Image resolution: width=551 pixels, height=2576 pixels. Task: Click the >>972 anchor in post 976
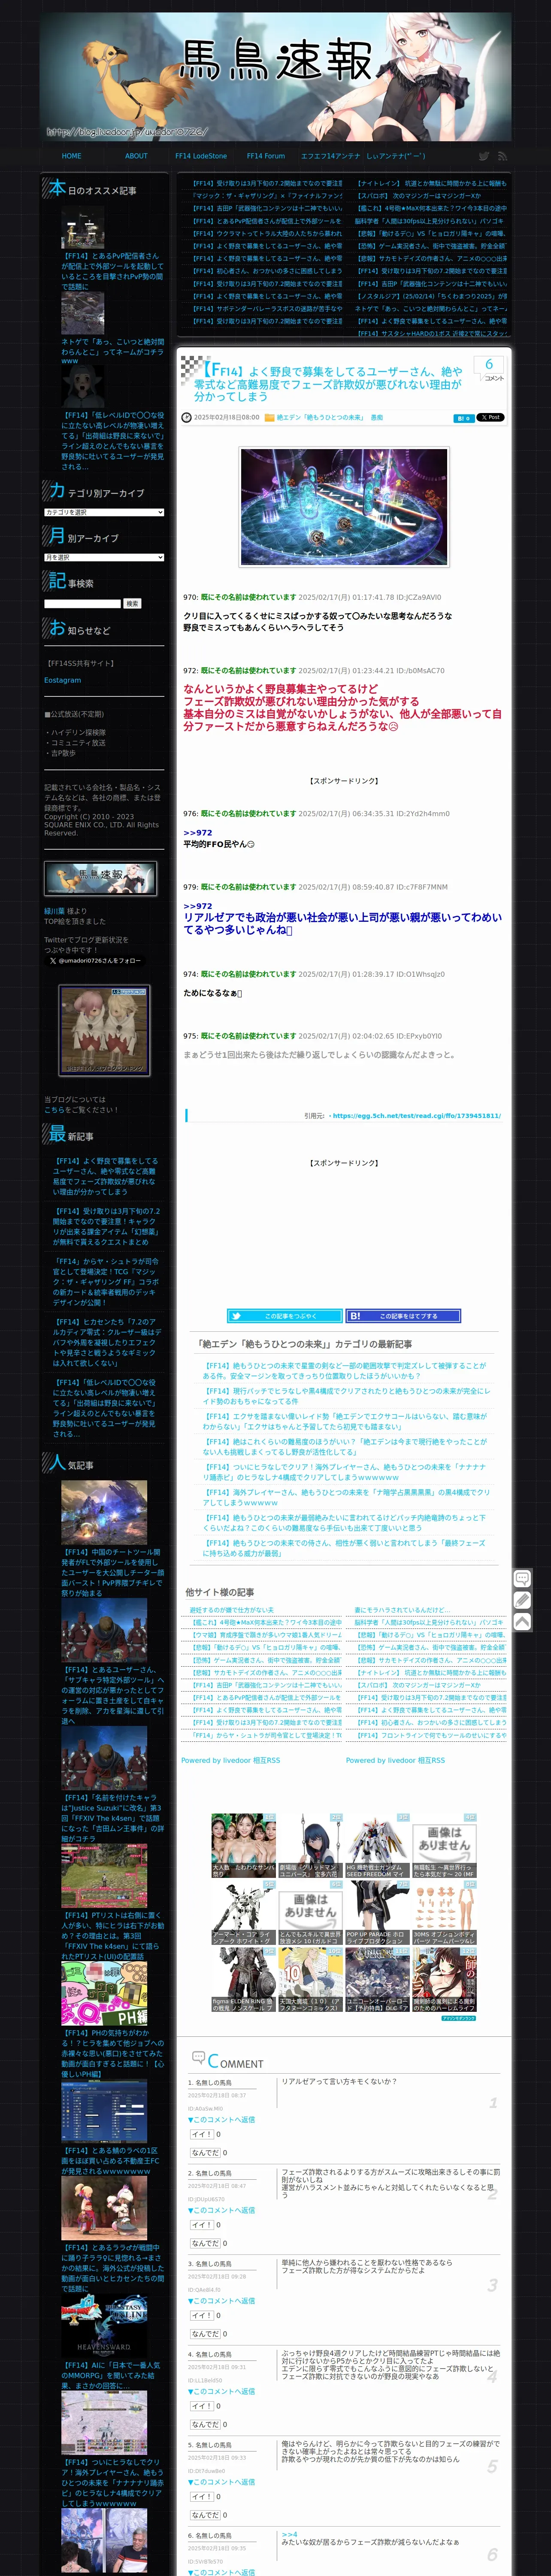click(x=197, y=833)
